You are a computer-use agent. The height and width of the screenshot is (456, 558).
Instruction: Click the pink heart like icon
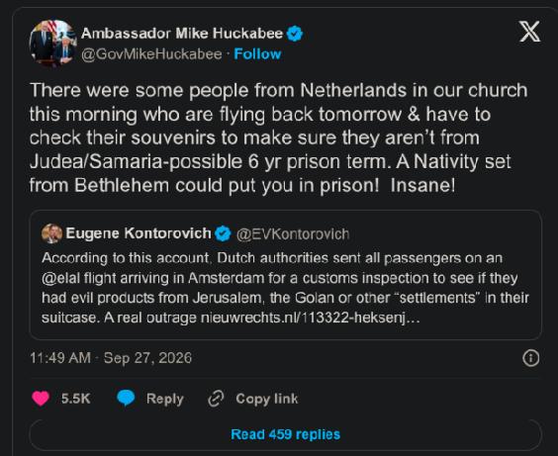pyautogui.click(x=41, y=399)
